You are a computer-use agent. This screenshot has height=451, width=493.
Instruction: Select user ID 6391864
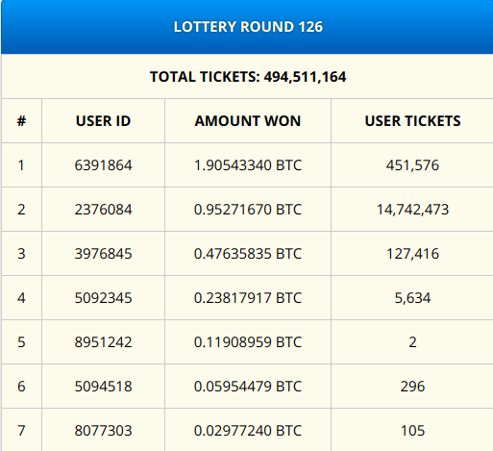[103, 165]
